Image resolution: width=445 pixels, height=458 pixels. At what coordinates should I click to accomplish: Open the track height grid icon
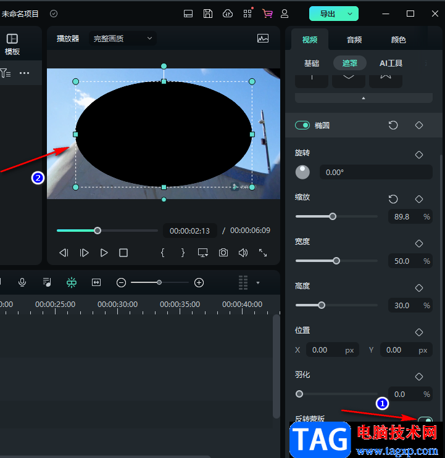[x=243, y=282]
